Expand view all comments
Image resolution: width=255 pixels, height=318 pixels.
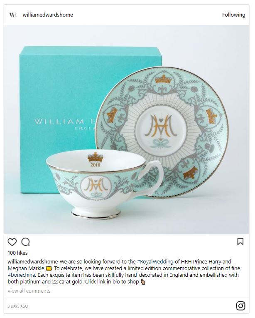pyautogui.click(x=29, y=291)
